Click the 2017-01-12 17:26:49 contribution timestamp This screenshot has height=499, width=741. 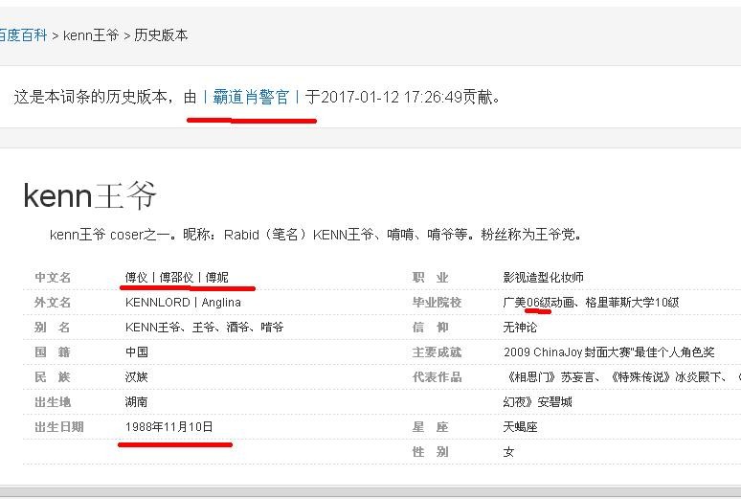pyautogui.click(x=393, y=97)
